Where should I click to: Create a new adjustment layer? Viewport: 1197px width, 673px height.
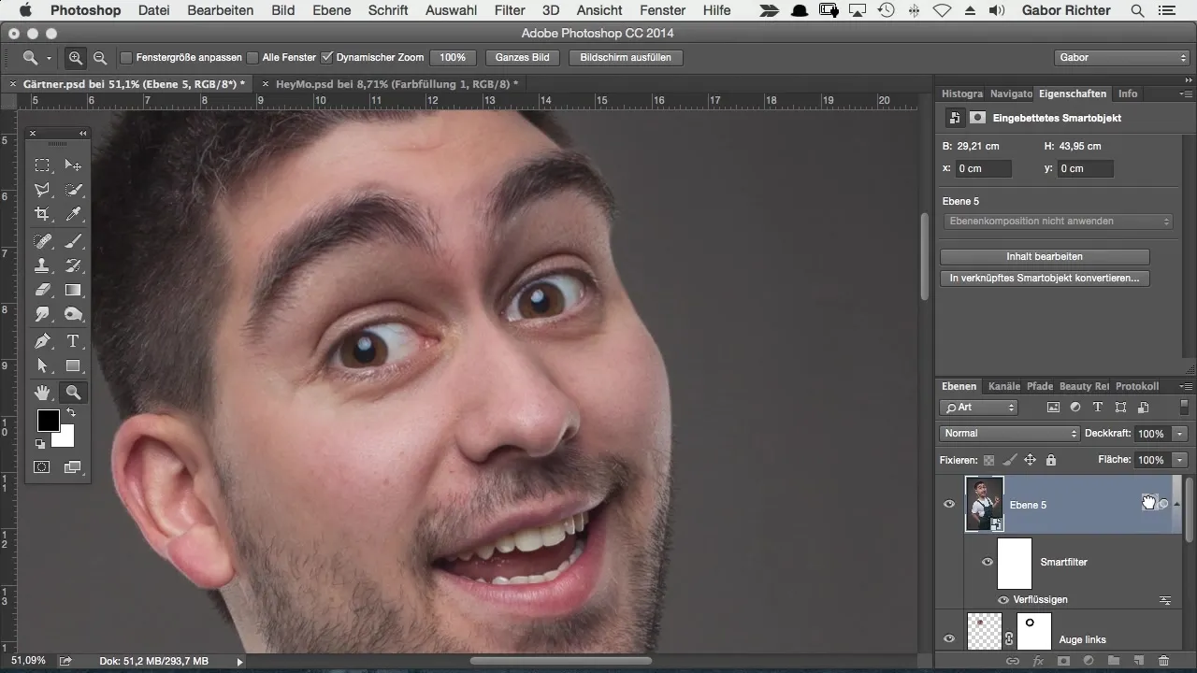click(x=1089, y=661)
